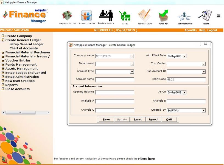The image size is (224, 165).
Task: Click the Update button
Action: point(122,119)
